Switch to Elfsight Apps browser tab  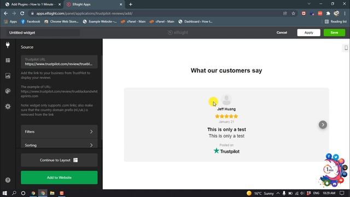click(95, 4)
